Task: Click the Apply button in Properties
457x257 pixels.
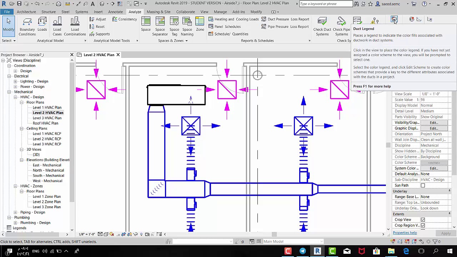Action: (446, 233)
